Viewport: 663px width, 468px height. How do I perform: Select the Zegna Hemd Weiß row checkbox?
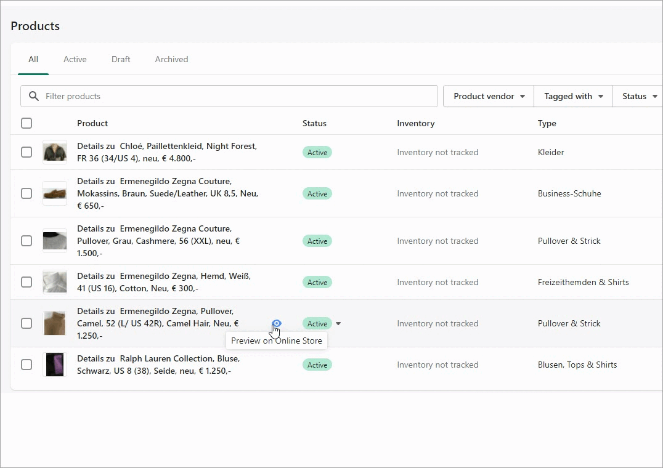pos(26,282)
